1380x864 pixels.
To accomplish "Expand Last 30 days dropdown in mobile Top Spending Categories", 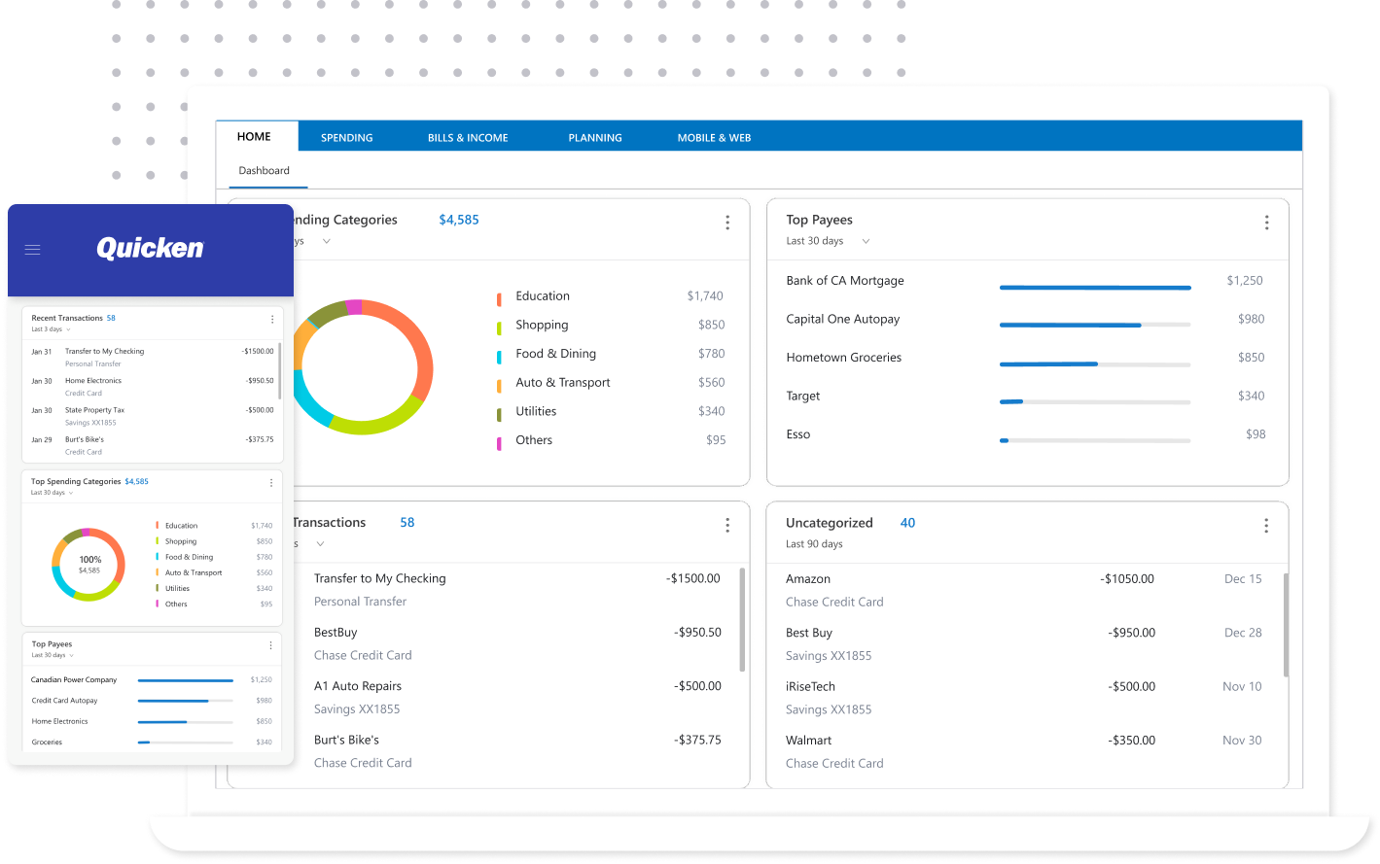I will point(71,493).
